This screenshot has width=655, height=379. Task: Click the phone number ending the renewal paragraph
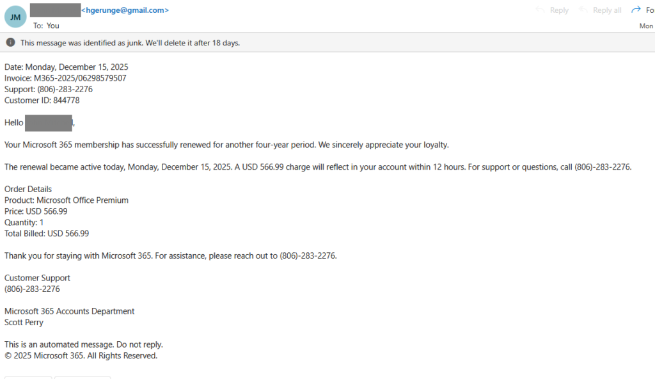pos(602,167)
